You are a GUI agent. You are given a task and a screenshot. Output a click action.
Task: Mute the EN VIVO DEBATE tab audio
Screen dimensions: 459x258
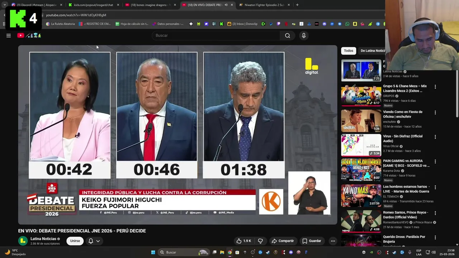tap(226, 5)
